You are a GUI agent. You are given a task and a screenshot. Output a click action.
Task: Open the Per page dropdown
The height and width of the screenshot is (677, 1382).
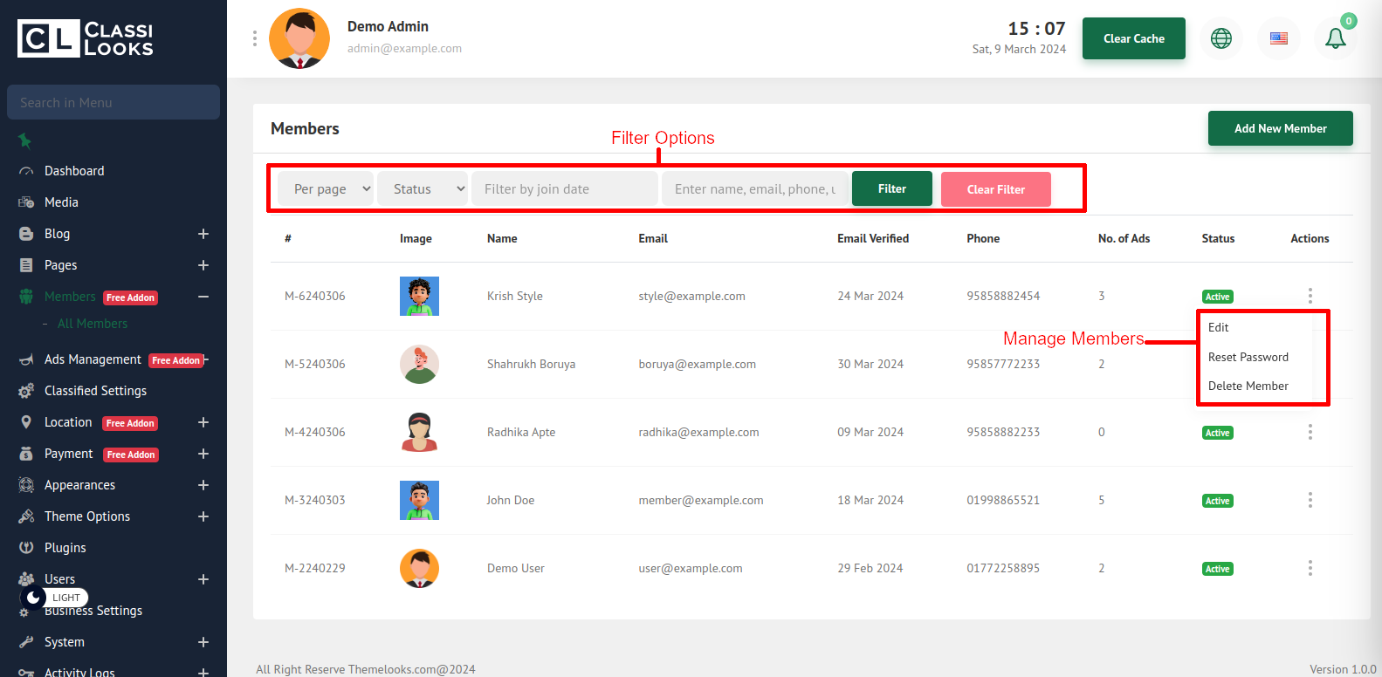326,189
